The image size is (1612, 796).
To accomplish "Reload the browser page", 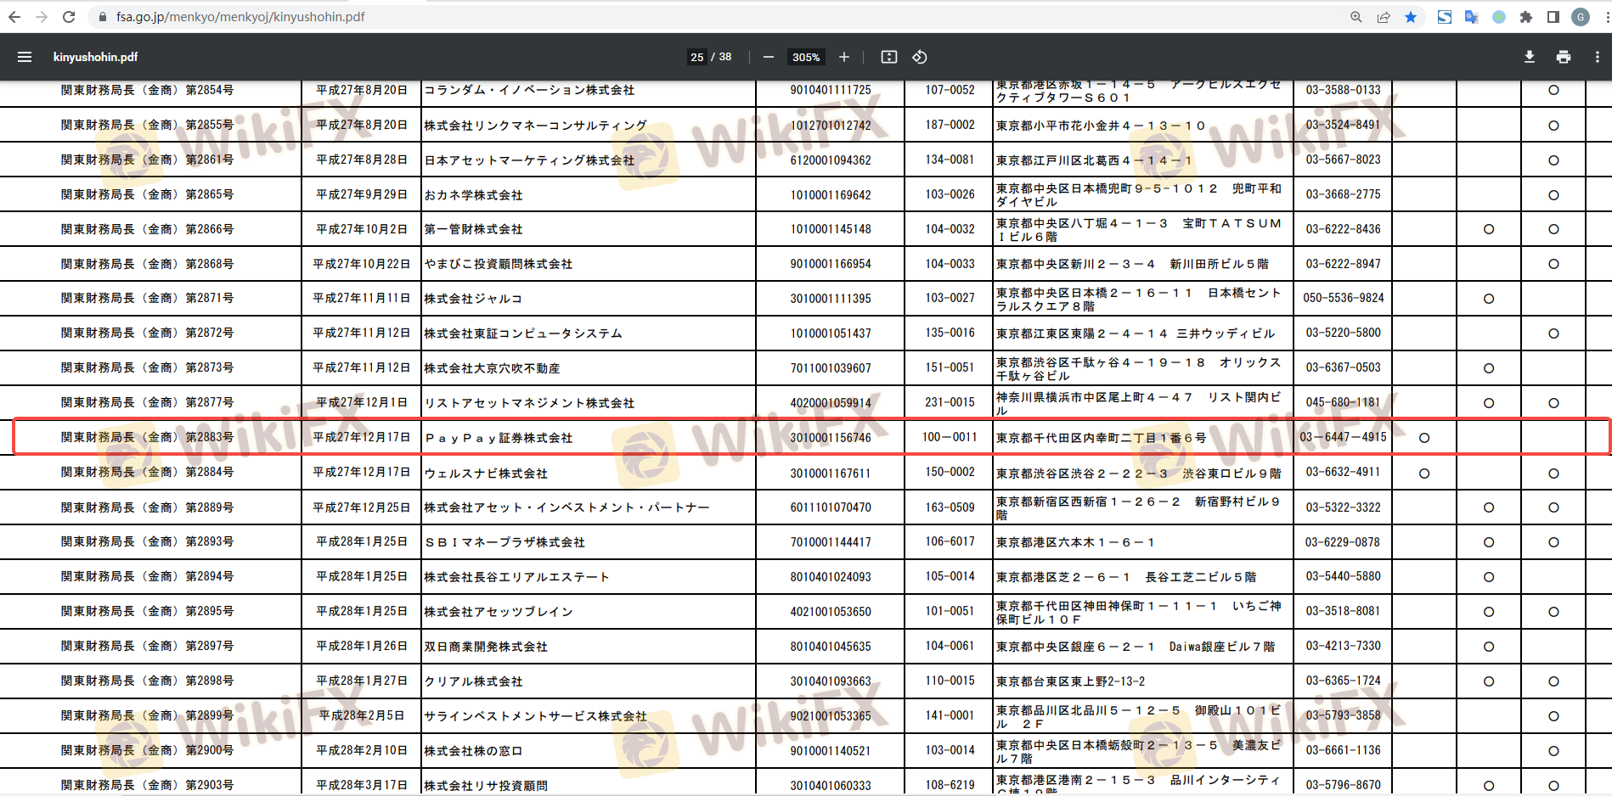I will (x=69, y=17).
